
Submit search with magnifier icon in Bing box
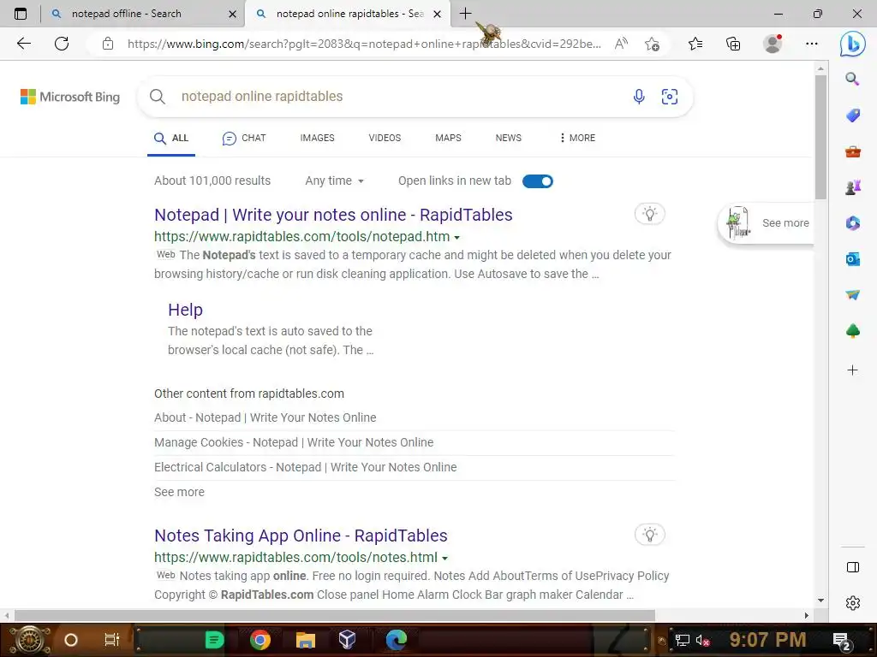coord(158,97)
